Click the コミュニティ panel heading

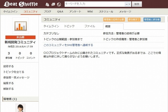[52, 19]
